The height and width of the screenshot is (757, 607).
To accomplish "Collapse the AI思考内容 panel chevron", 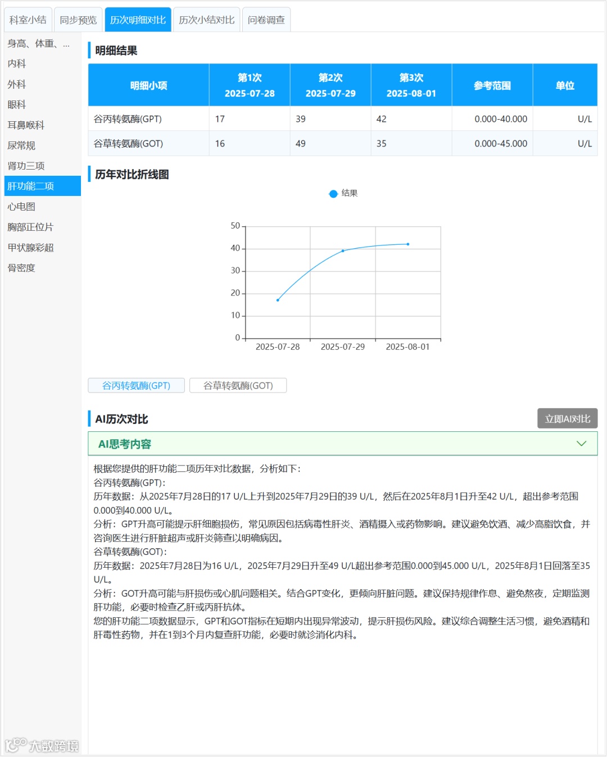I will (x=582, y=444).
